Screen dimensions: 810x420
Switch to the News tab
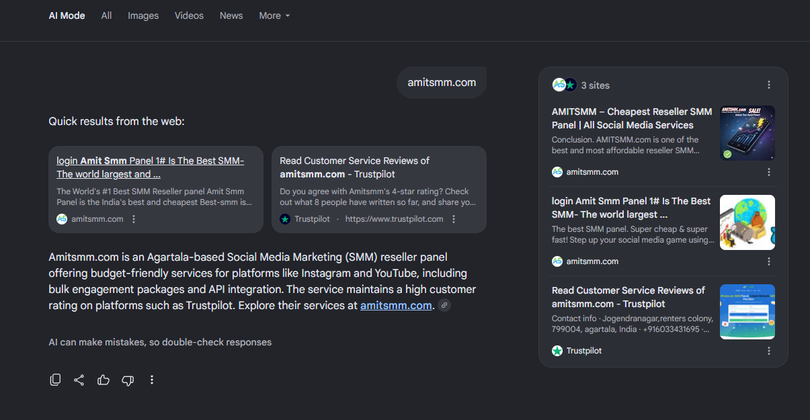coord(231,15)
